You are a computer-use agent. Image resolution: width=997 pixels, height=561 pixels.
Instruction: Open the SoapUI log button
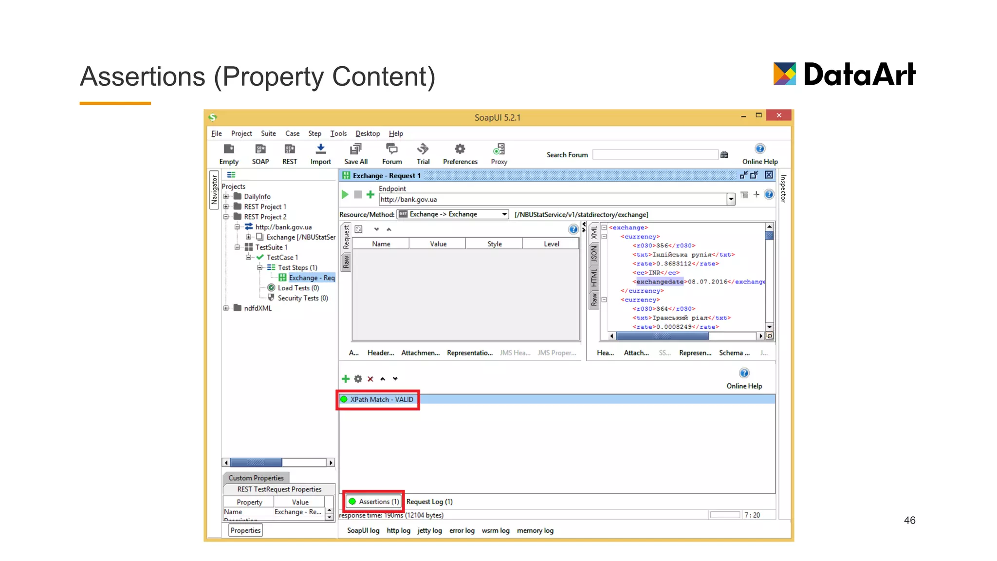point(363,530)
